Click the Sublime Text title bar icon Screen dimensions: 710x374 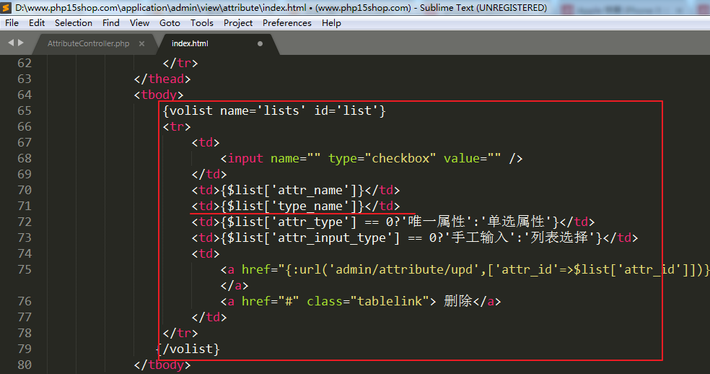pyautogui.click(x=7, y=7)
